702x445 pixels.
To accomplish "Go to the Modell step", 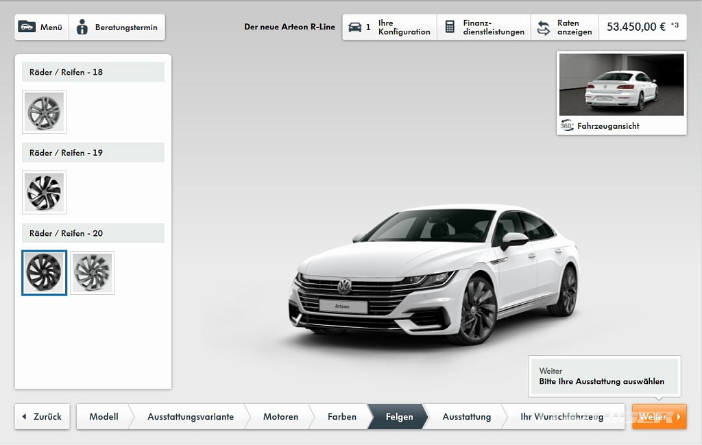I will point(104,417).
